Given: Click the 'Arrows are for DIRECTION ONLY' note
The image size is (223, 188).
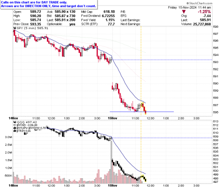Looking at the screenshot, I should pyautogui.click(x=48, y=6).
